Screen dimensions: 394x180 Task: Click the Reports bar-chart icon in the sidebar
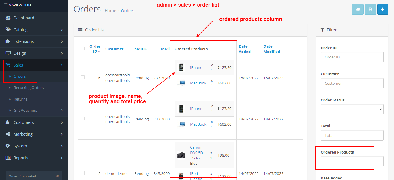(8, 158)
